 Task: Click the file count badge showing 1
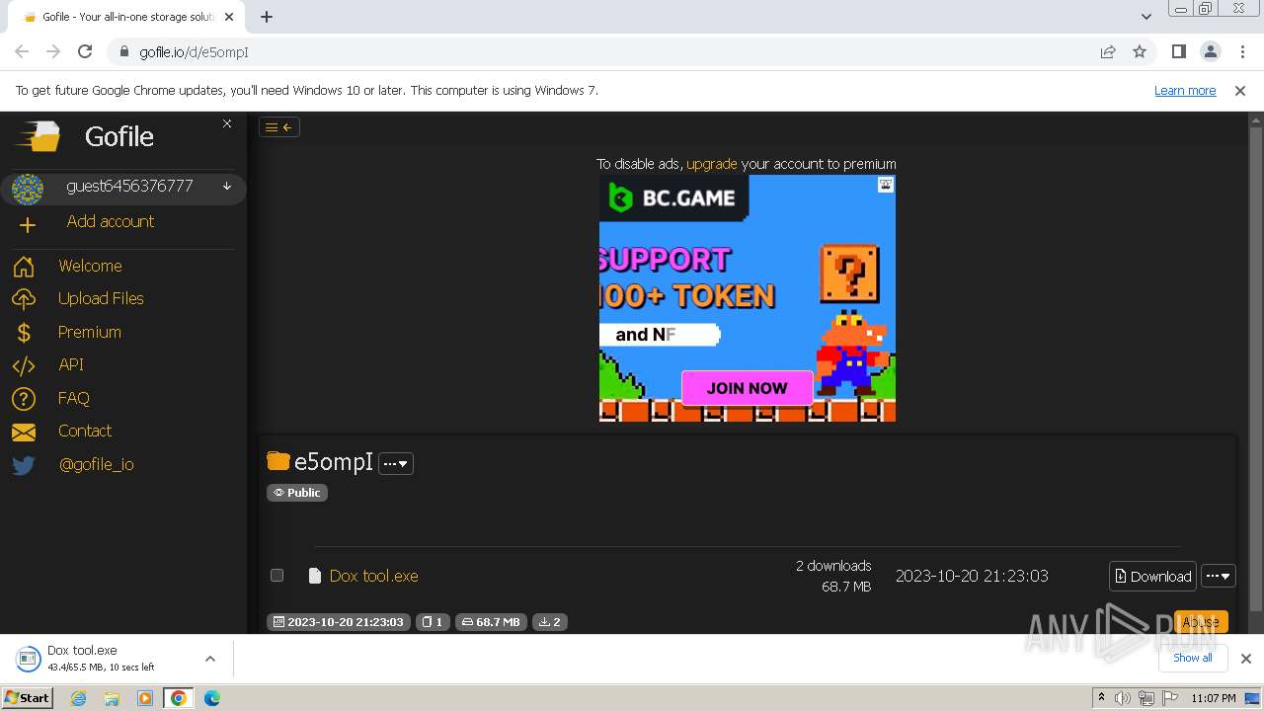pos(433,622)
